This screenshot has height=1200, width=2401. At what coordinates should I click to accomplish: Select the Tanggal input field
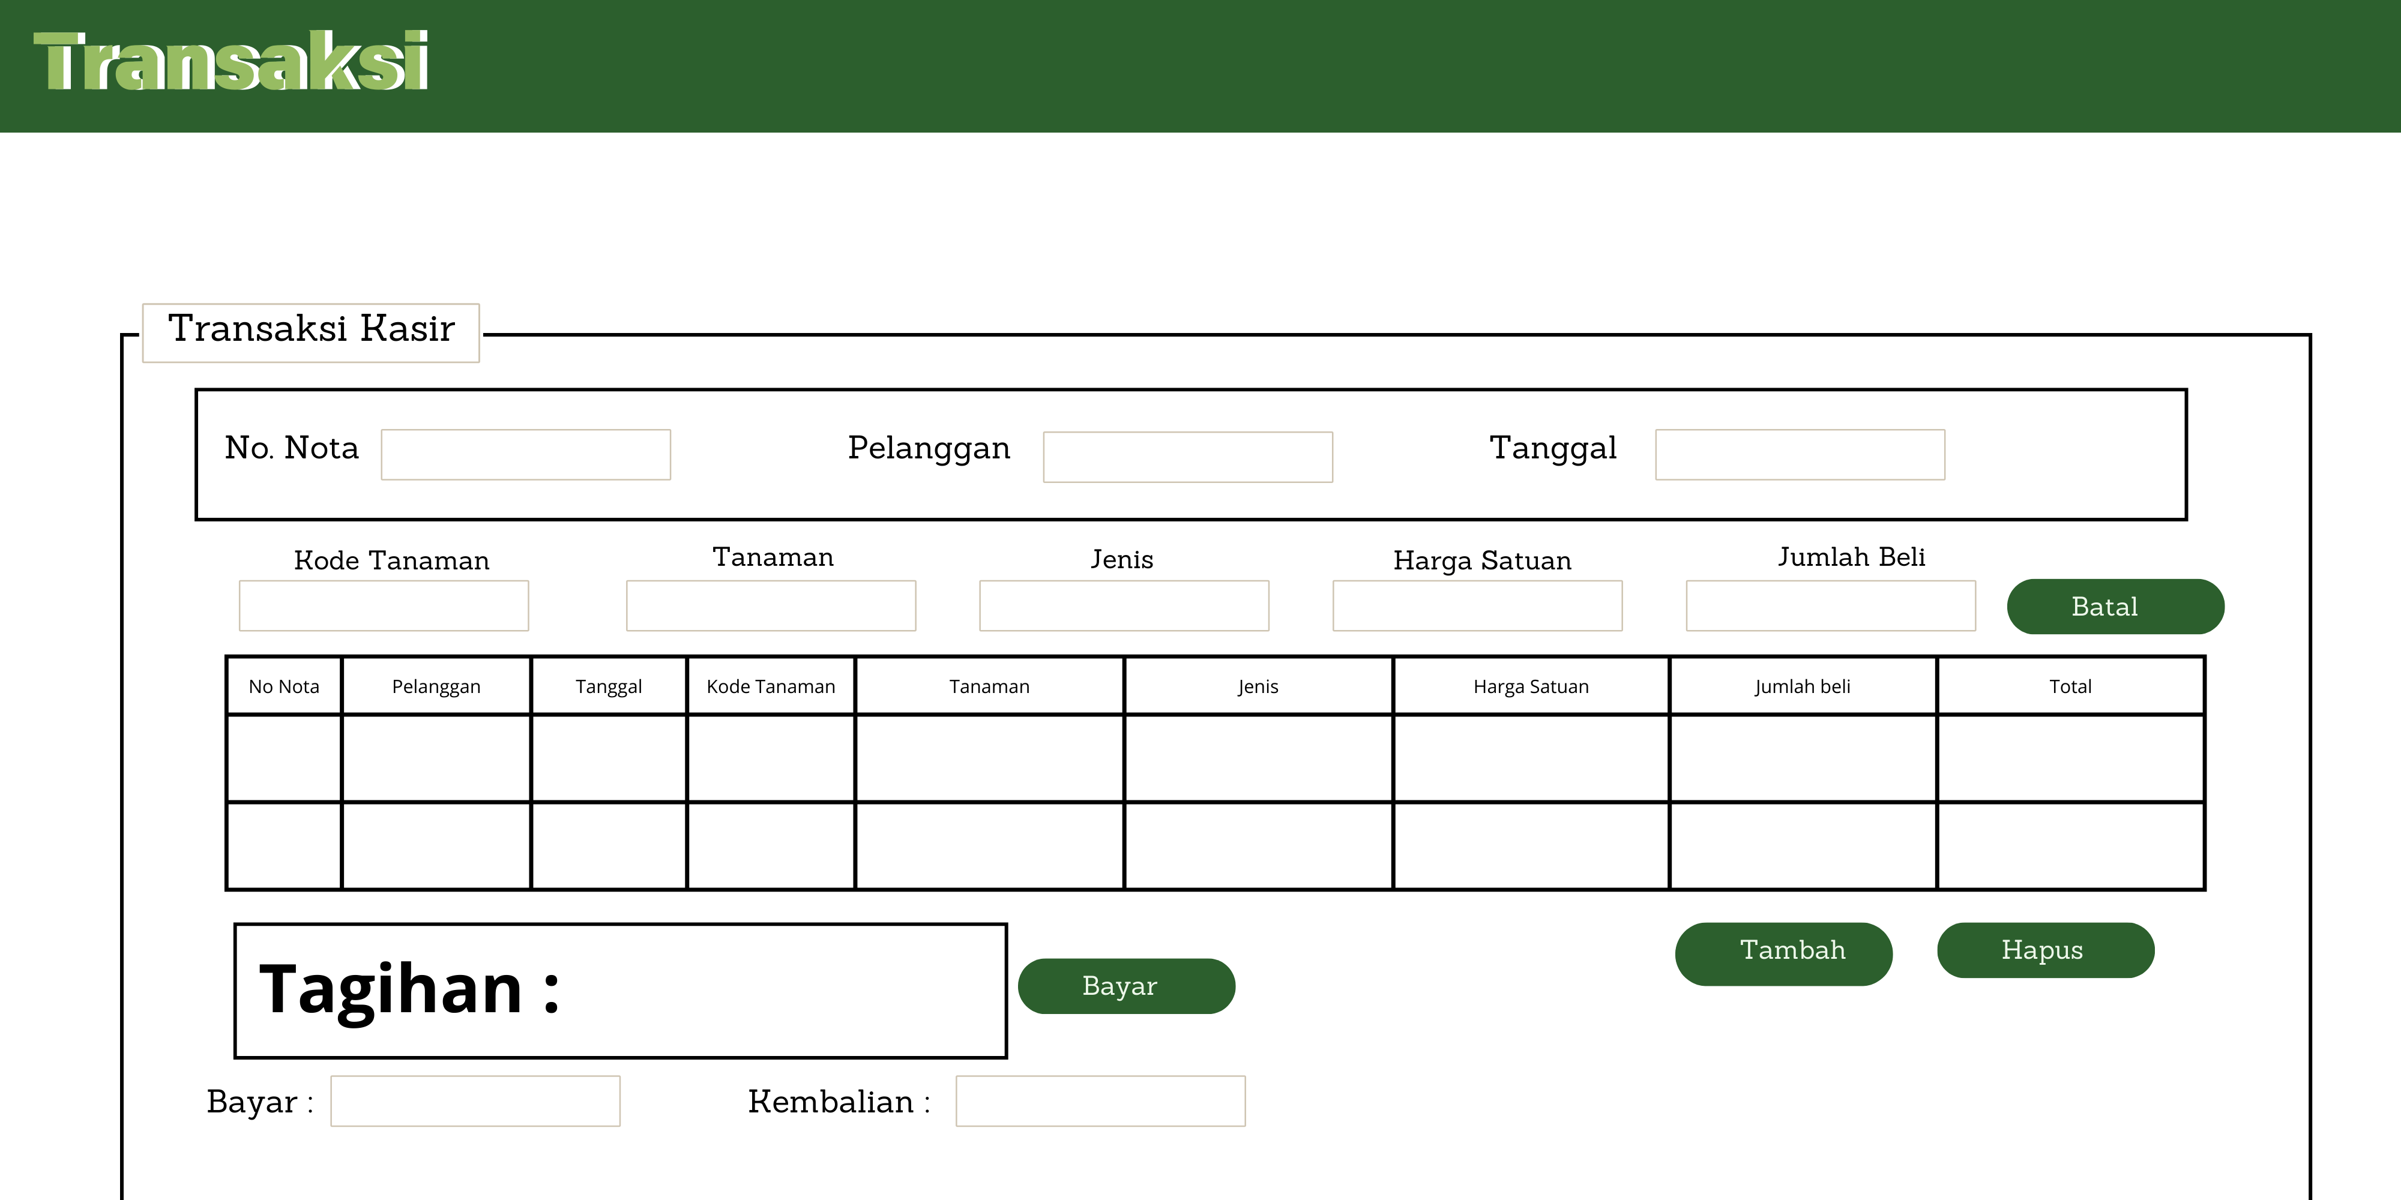click(x=1799, y=455)
